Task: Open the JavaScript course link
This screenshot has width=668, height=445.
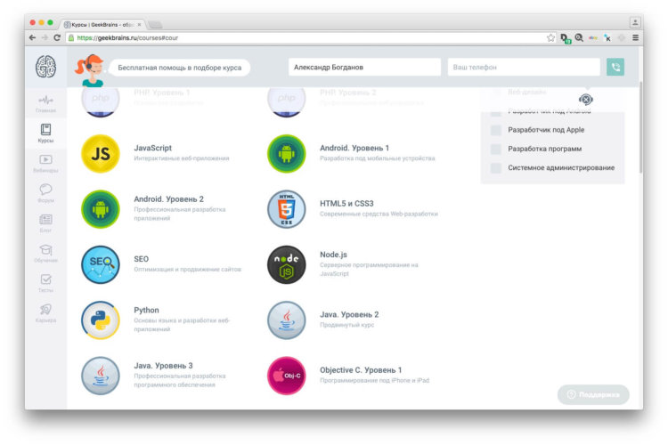Action: click(x=152, y=148)
